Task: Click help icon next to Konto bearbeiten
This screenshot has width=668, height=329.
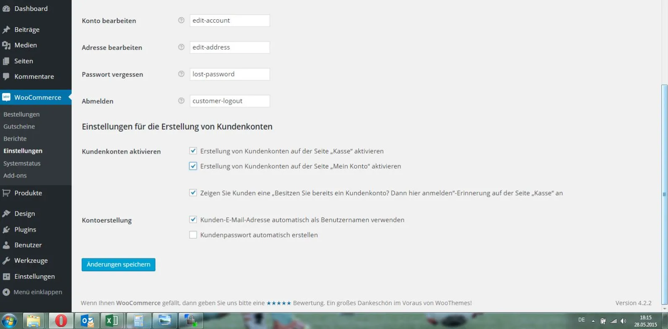Action: (181, 20)
